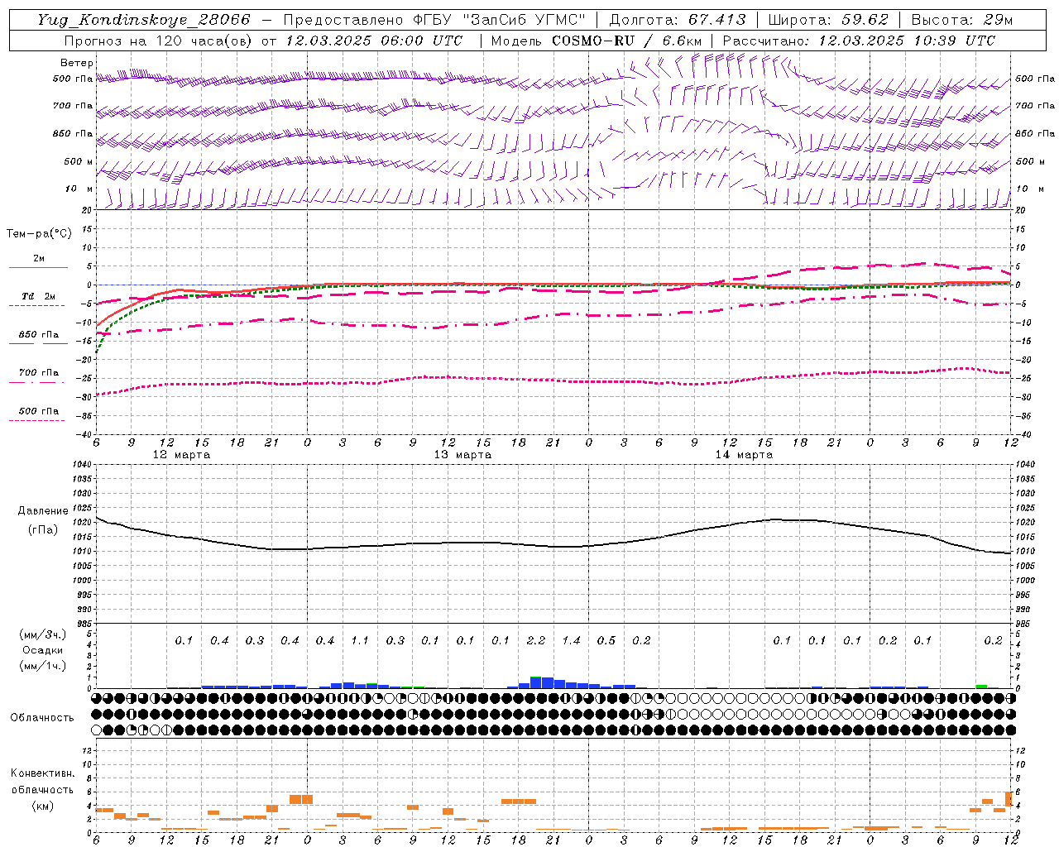The width and height of the screenshot is (1059, 847).
Task: Click the 700 гПа temperature legend label
Action: pyautogui.click(x=39, y=372)
